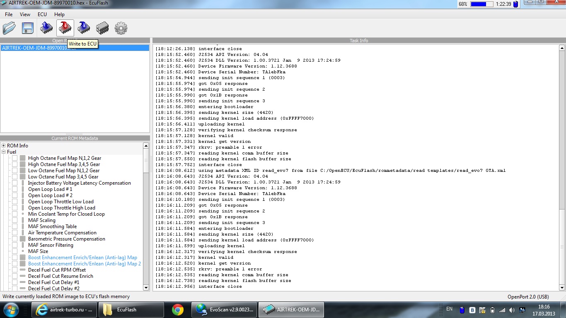This screenshot has height=318, width=566.
Task: Click the table icon beside Barometric Pressure Compensation
Action: click(x=22, y=239)
